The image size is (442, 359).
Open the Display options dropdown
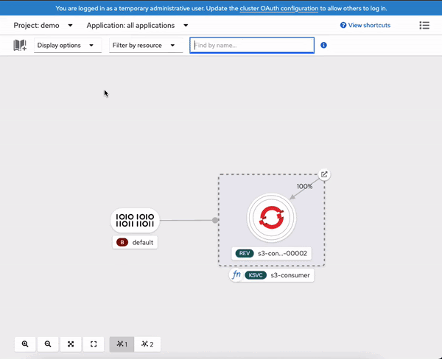pos(66,46)
